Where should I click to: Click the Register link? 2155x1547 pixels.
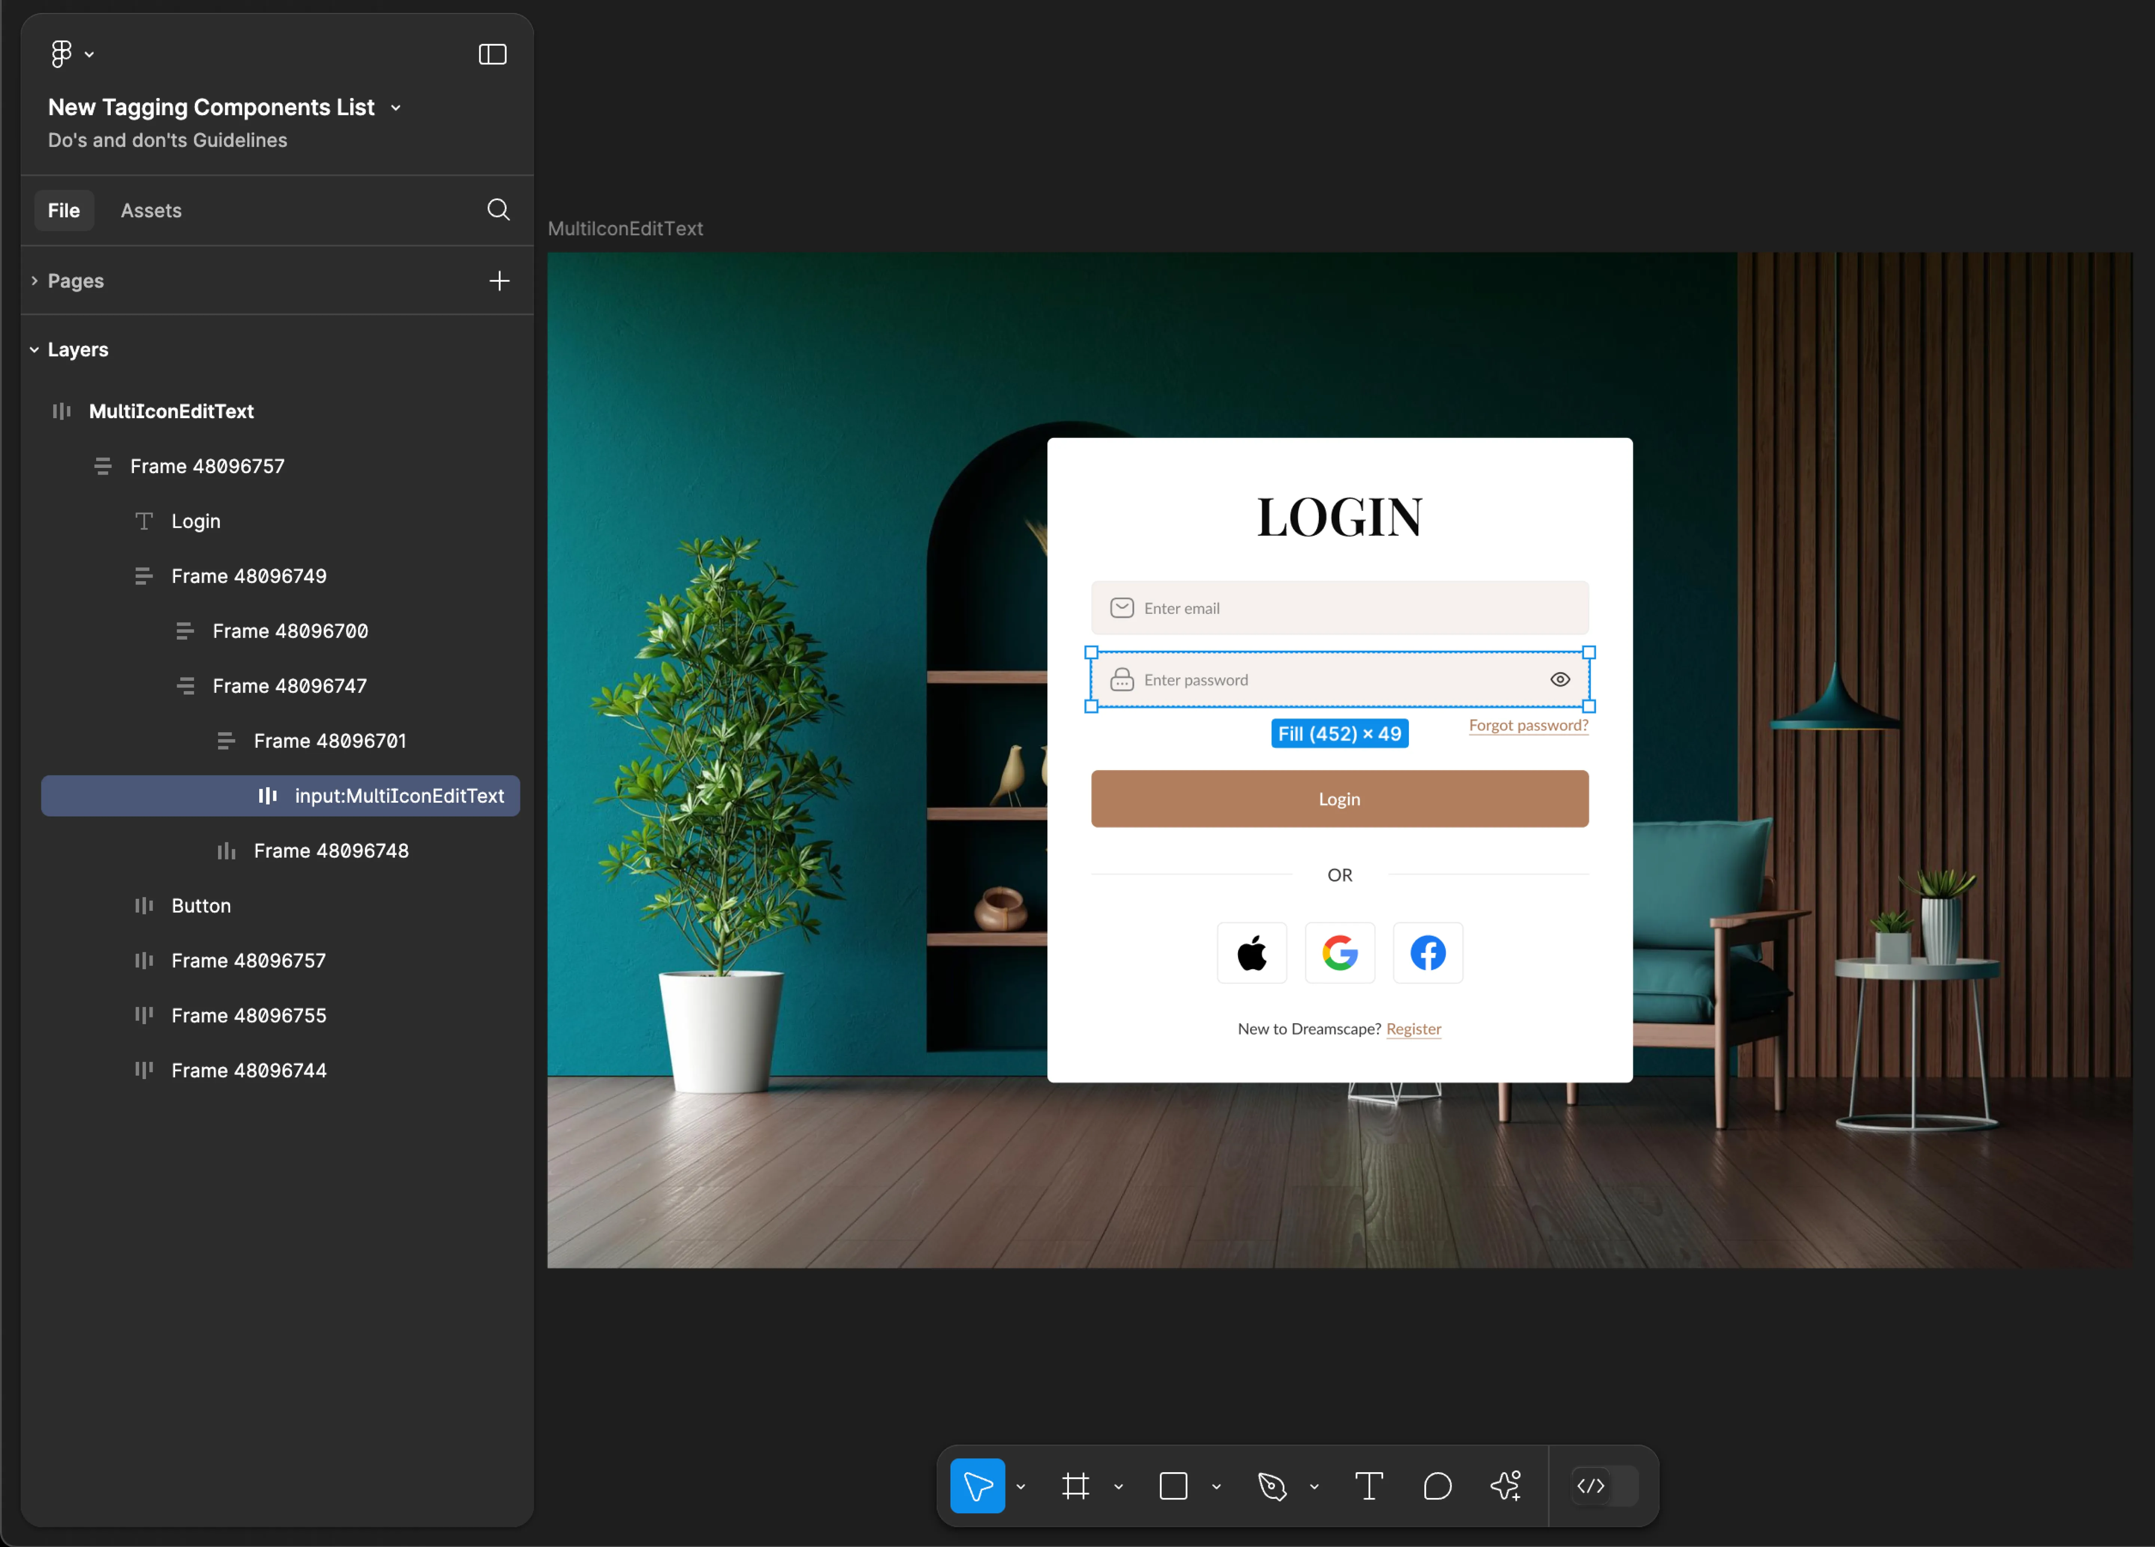[1414, 1029]
